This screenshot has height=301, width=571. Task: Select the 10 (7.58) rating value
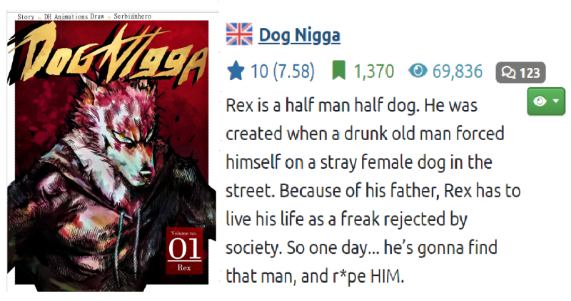click(x=282, y=71)
